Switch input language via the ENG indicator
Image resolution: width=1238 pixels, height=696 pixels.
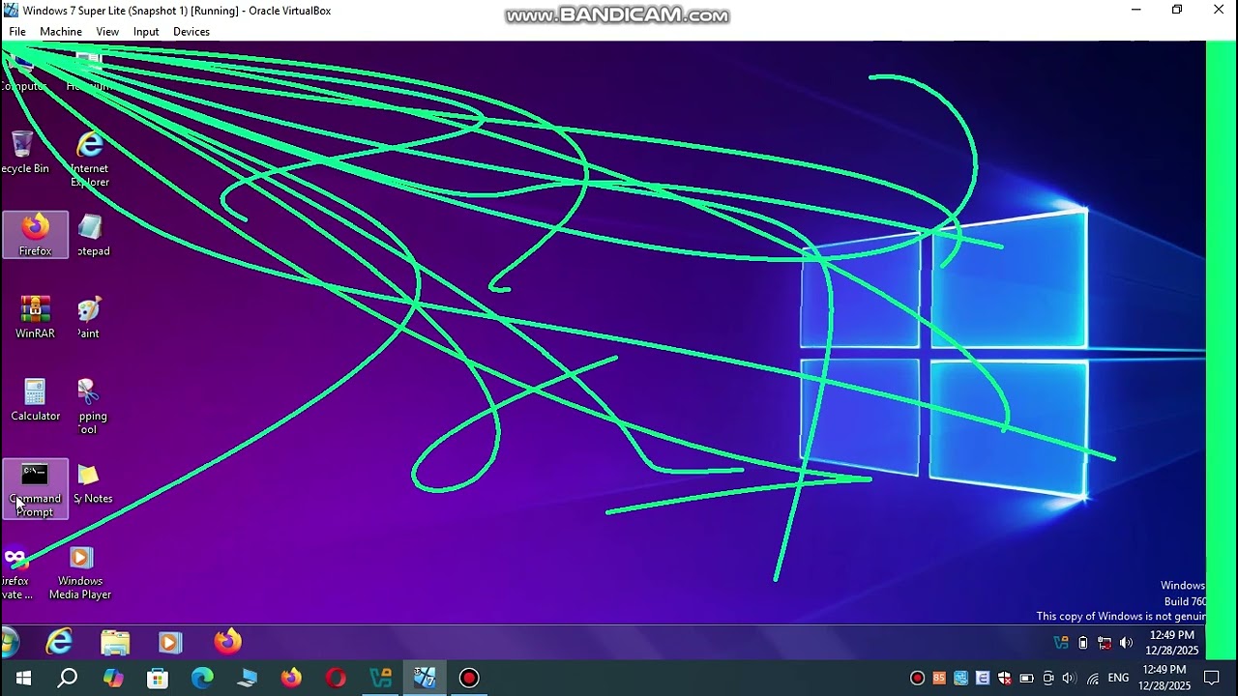[x=1119, y=678]
